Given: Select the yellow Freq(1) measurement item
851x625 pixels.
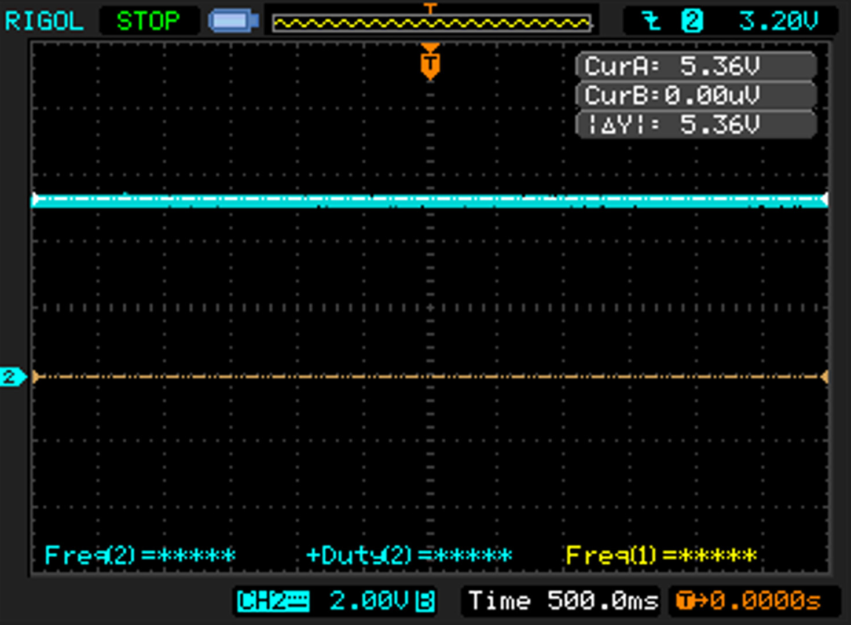Looking at the screenshot, I should point(661,556).
